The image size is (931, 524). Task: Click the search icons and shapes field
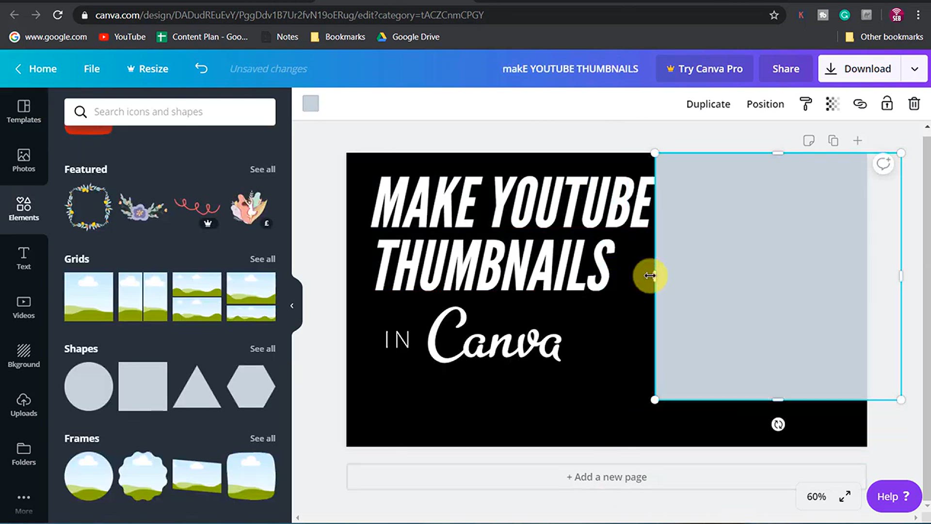(x=170, y=112)
